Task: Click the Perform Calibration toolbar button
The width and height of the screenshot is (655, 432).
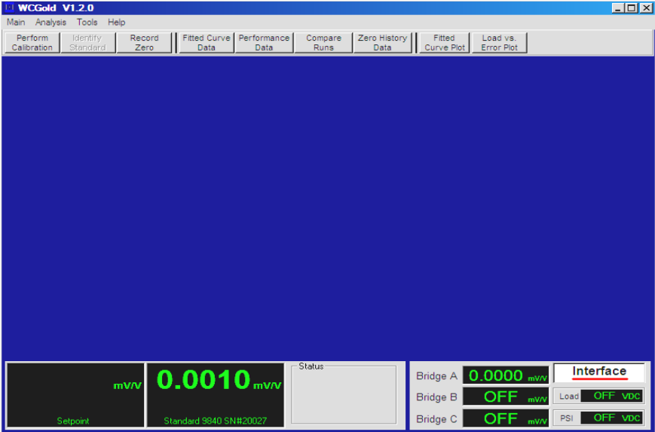Action: 32,43
